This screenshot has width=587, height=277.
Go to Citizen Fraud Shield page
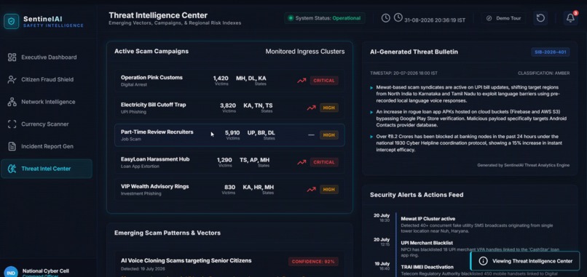click(x=47, y=80)
